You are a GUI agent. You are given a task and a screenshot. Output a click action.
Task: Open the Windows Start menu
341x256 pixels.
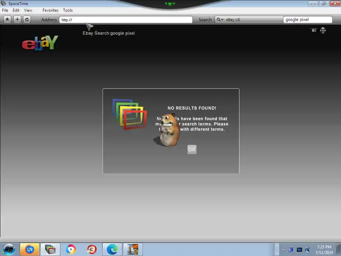click(x=9, y=249)
